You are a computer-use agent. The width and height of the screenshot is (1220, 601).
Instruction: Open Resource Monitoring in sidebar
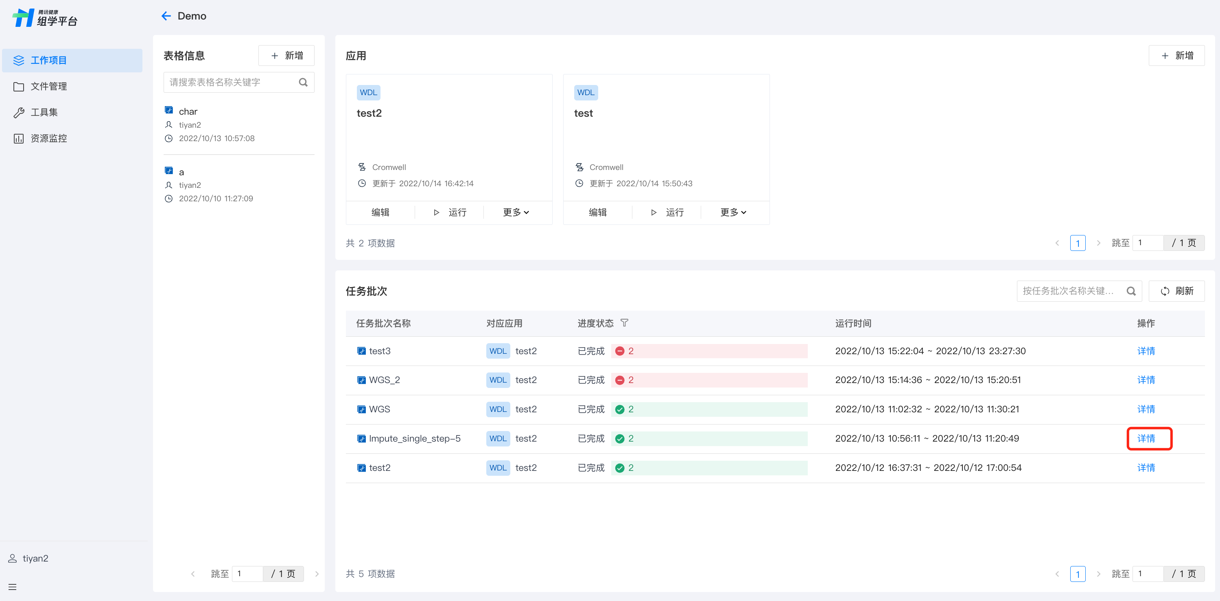coord(48,138)
